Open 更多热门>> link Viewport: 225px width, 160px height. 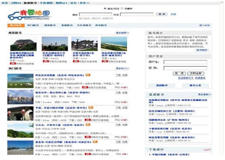123,68
